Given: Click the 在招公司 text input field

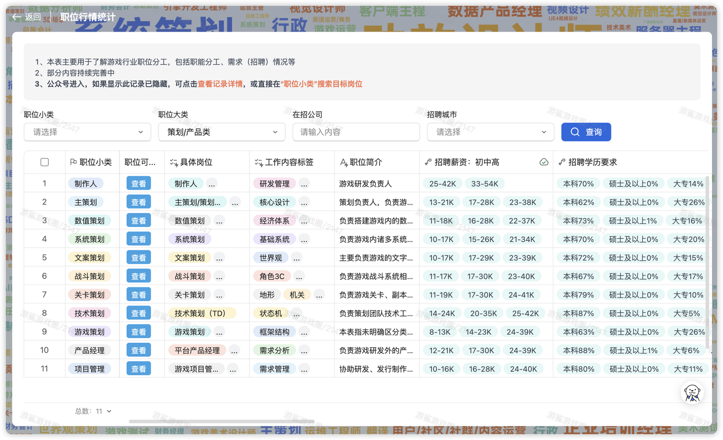Looking at the screenshot, I should click(356, 132).
